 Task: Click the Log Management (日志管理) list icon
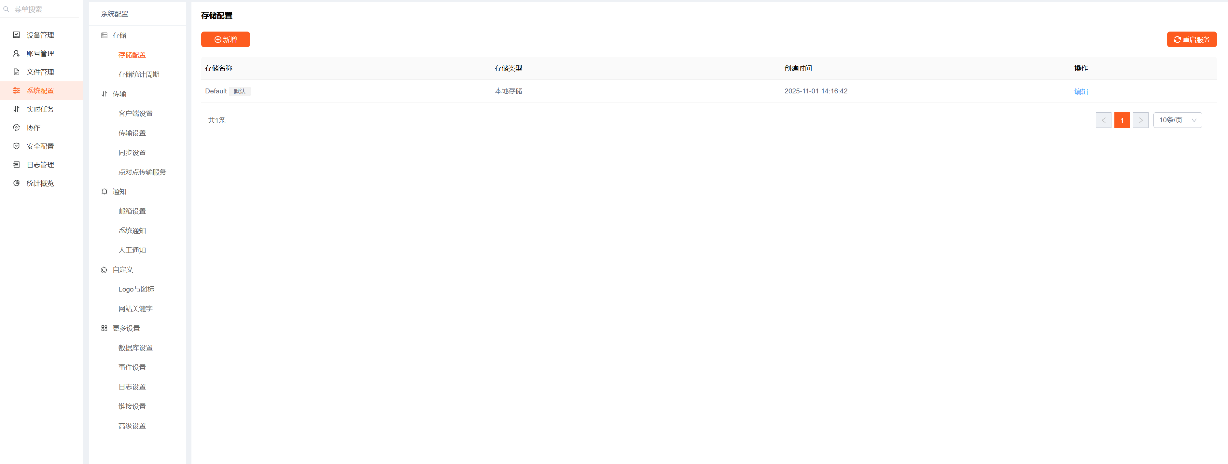16,165
